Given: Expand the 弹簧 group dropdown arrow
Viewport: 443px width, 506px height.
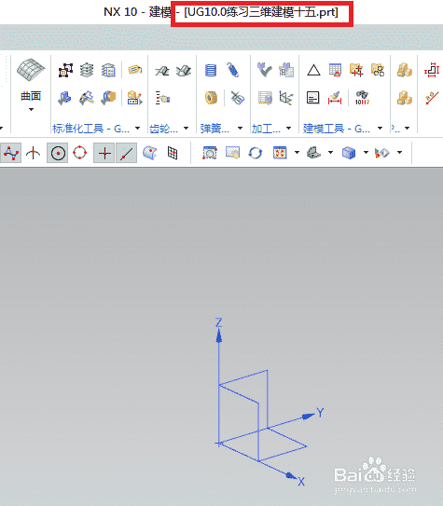Looking at the screenshot, I should click(241, 128).
